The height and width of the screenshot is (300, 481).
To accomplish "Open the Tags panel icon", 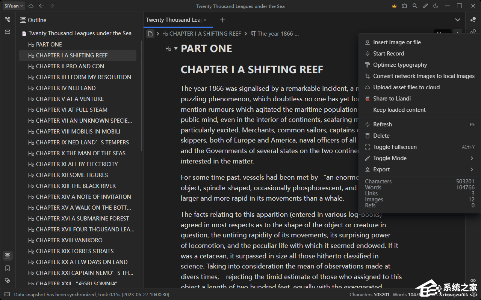I will point(8,280).
